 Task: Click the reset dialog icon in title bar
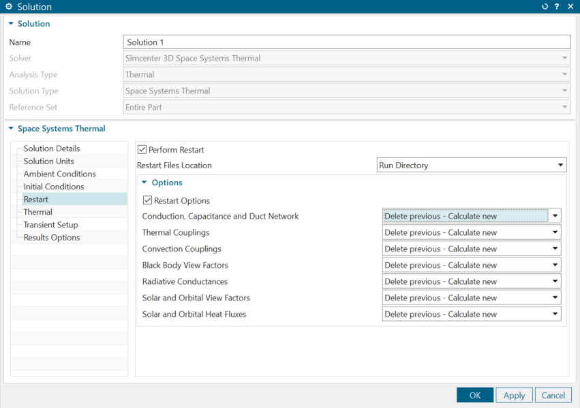pos(545,7)
